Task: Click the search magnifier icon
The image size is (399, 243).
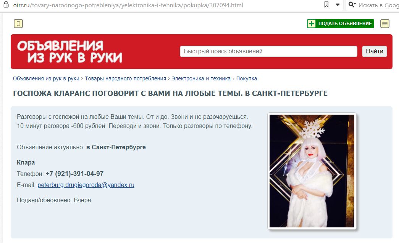Action: [x=352, y=5]
